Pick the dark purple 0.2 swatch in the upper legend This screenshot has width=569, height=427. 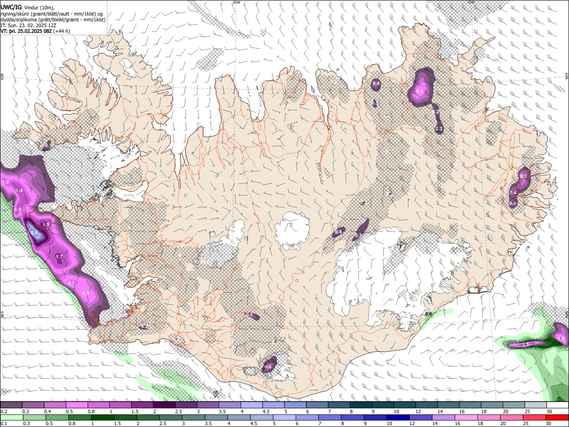(11, 405)
